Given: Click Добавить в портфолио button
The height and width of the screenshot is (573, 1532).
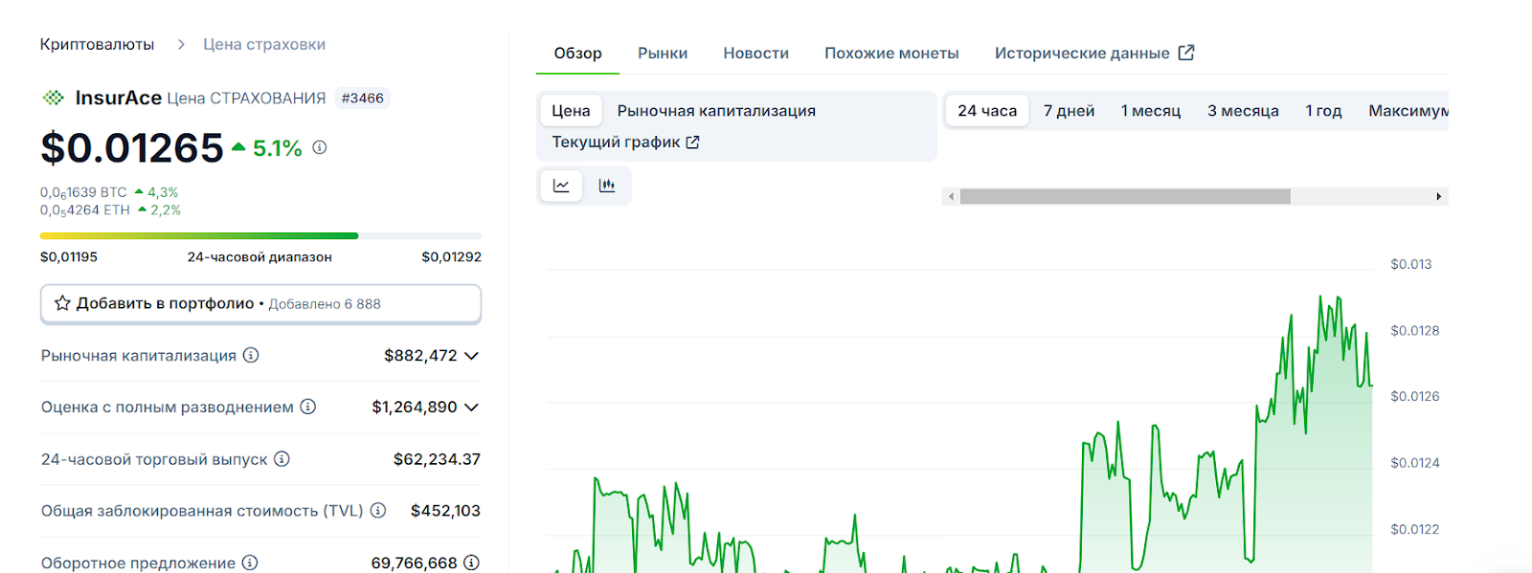Looking at the screenshot, I should pos(260,303).
